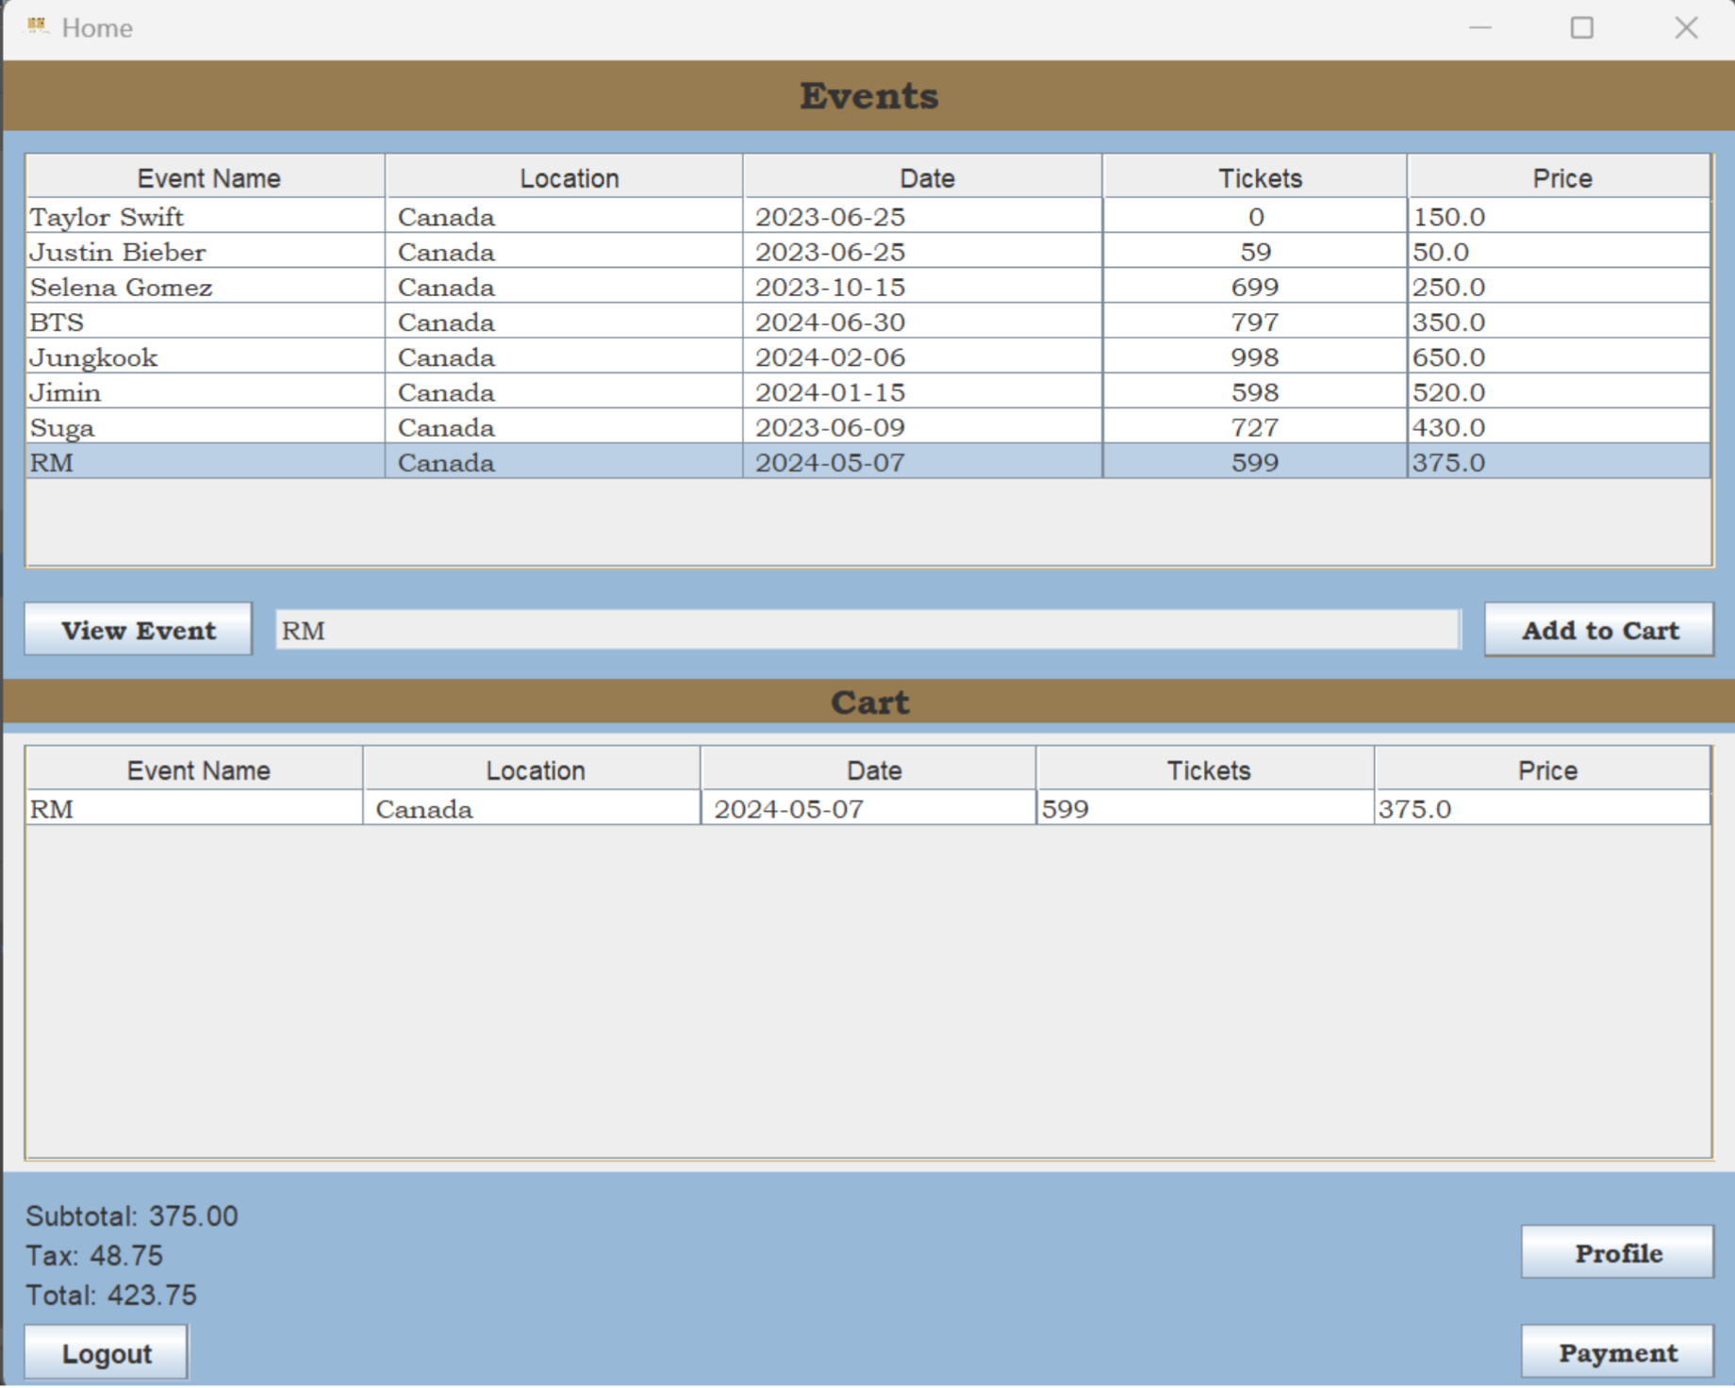The width and height of the screenshot is (1735, 1388).
Task: Click tickets cell showing 998
Action: [1255, 356]
